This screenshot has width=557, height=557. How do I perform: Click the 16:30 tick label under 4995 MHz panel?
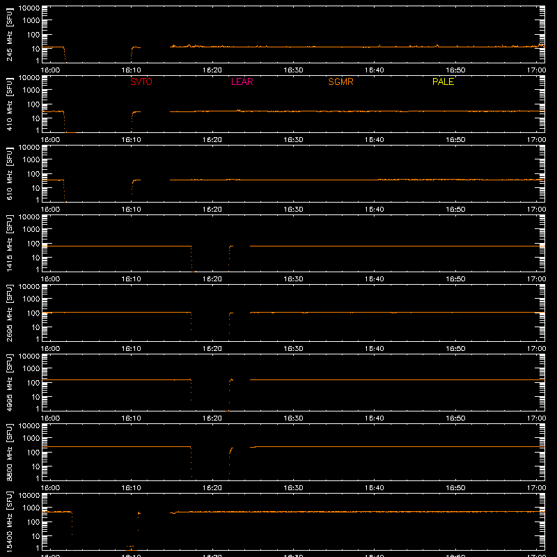tap(293, 418)
